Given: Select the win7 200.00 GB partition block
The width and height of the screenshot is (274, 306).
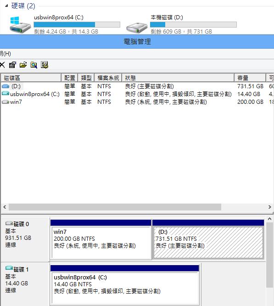Looking at the screenshot, I should click(101, 240).
